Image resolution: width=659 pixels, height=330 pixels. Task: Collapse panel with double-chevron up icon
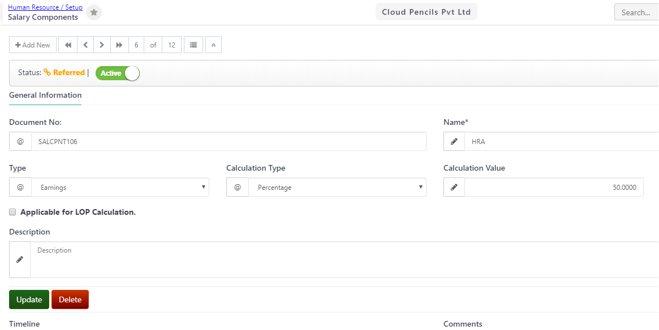pyautogui.click(x=213, y=45)
